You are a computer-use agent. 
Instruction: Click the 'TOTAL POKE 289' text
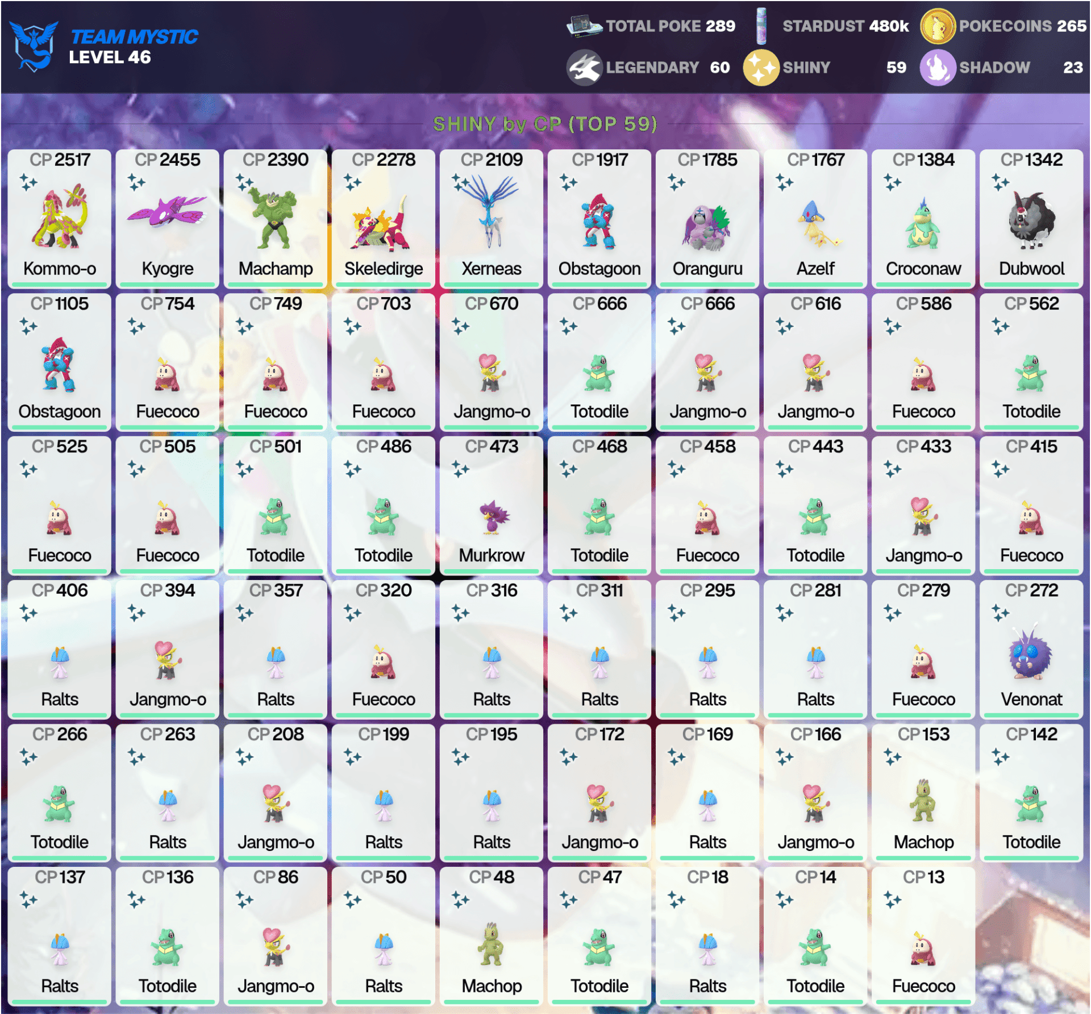[671, 26]
